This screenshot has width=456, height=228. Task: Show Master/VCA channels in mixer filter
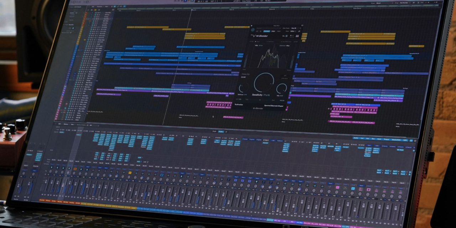pyautogui.click(x=396, y=140)
